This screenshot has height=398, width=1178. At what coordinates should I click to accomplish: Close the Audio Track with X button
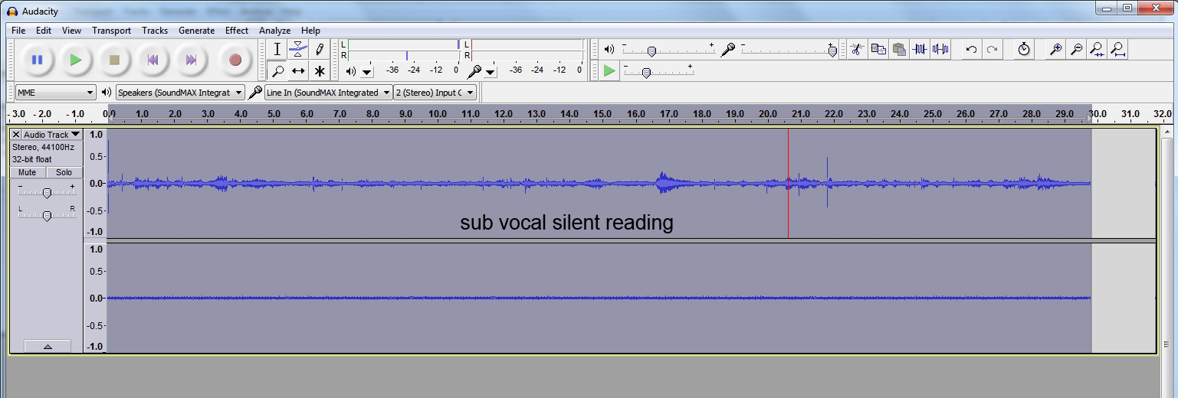16,134
